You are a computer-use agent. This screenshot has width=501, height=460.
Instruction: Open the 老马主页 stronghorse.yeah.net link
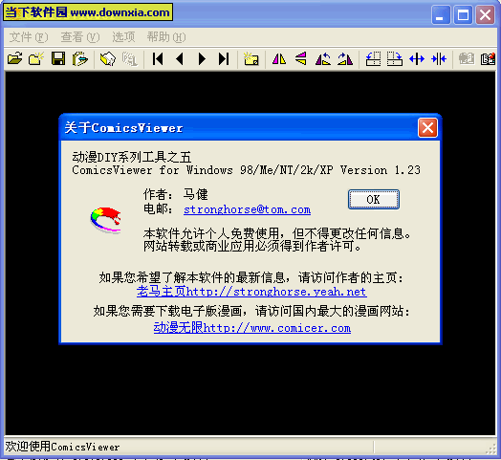(251, 292)
